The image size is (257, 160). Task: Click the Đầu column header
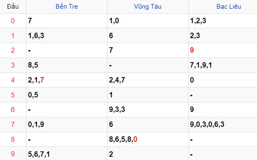coord(13,6)
